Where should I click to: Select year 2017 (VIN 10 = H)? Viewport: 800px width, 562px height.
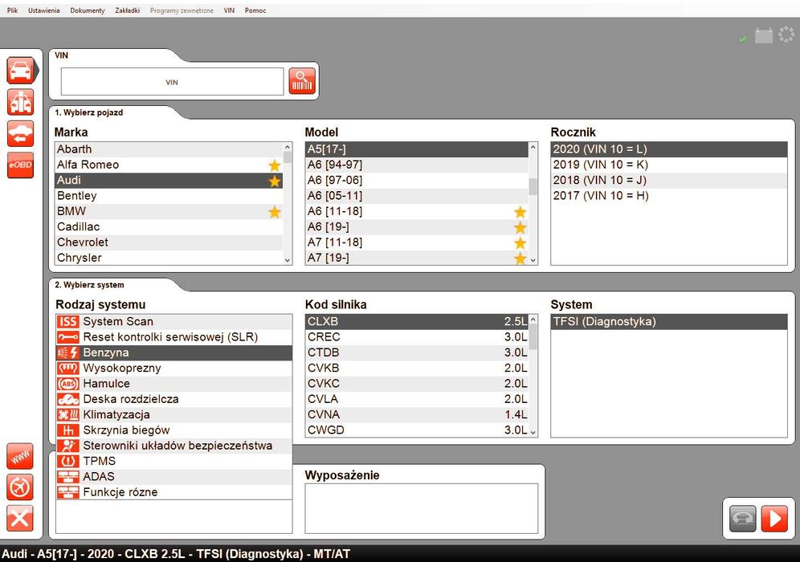coord(669,196)
